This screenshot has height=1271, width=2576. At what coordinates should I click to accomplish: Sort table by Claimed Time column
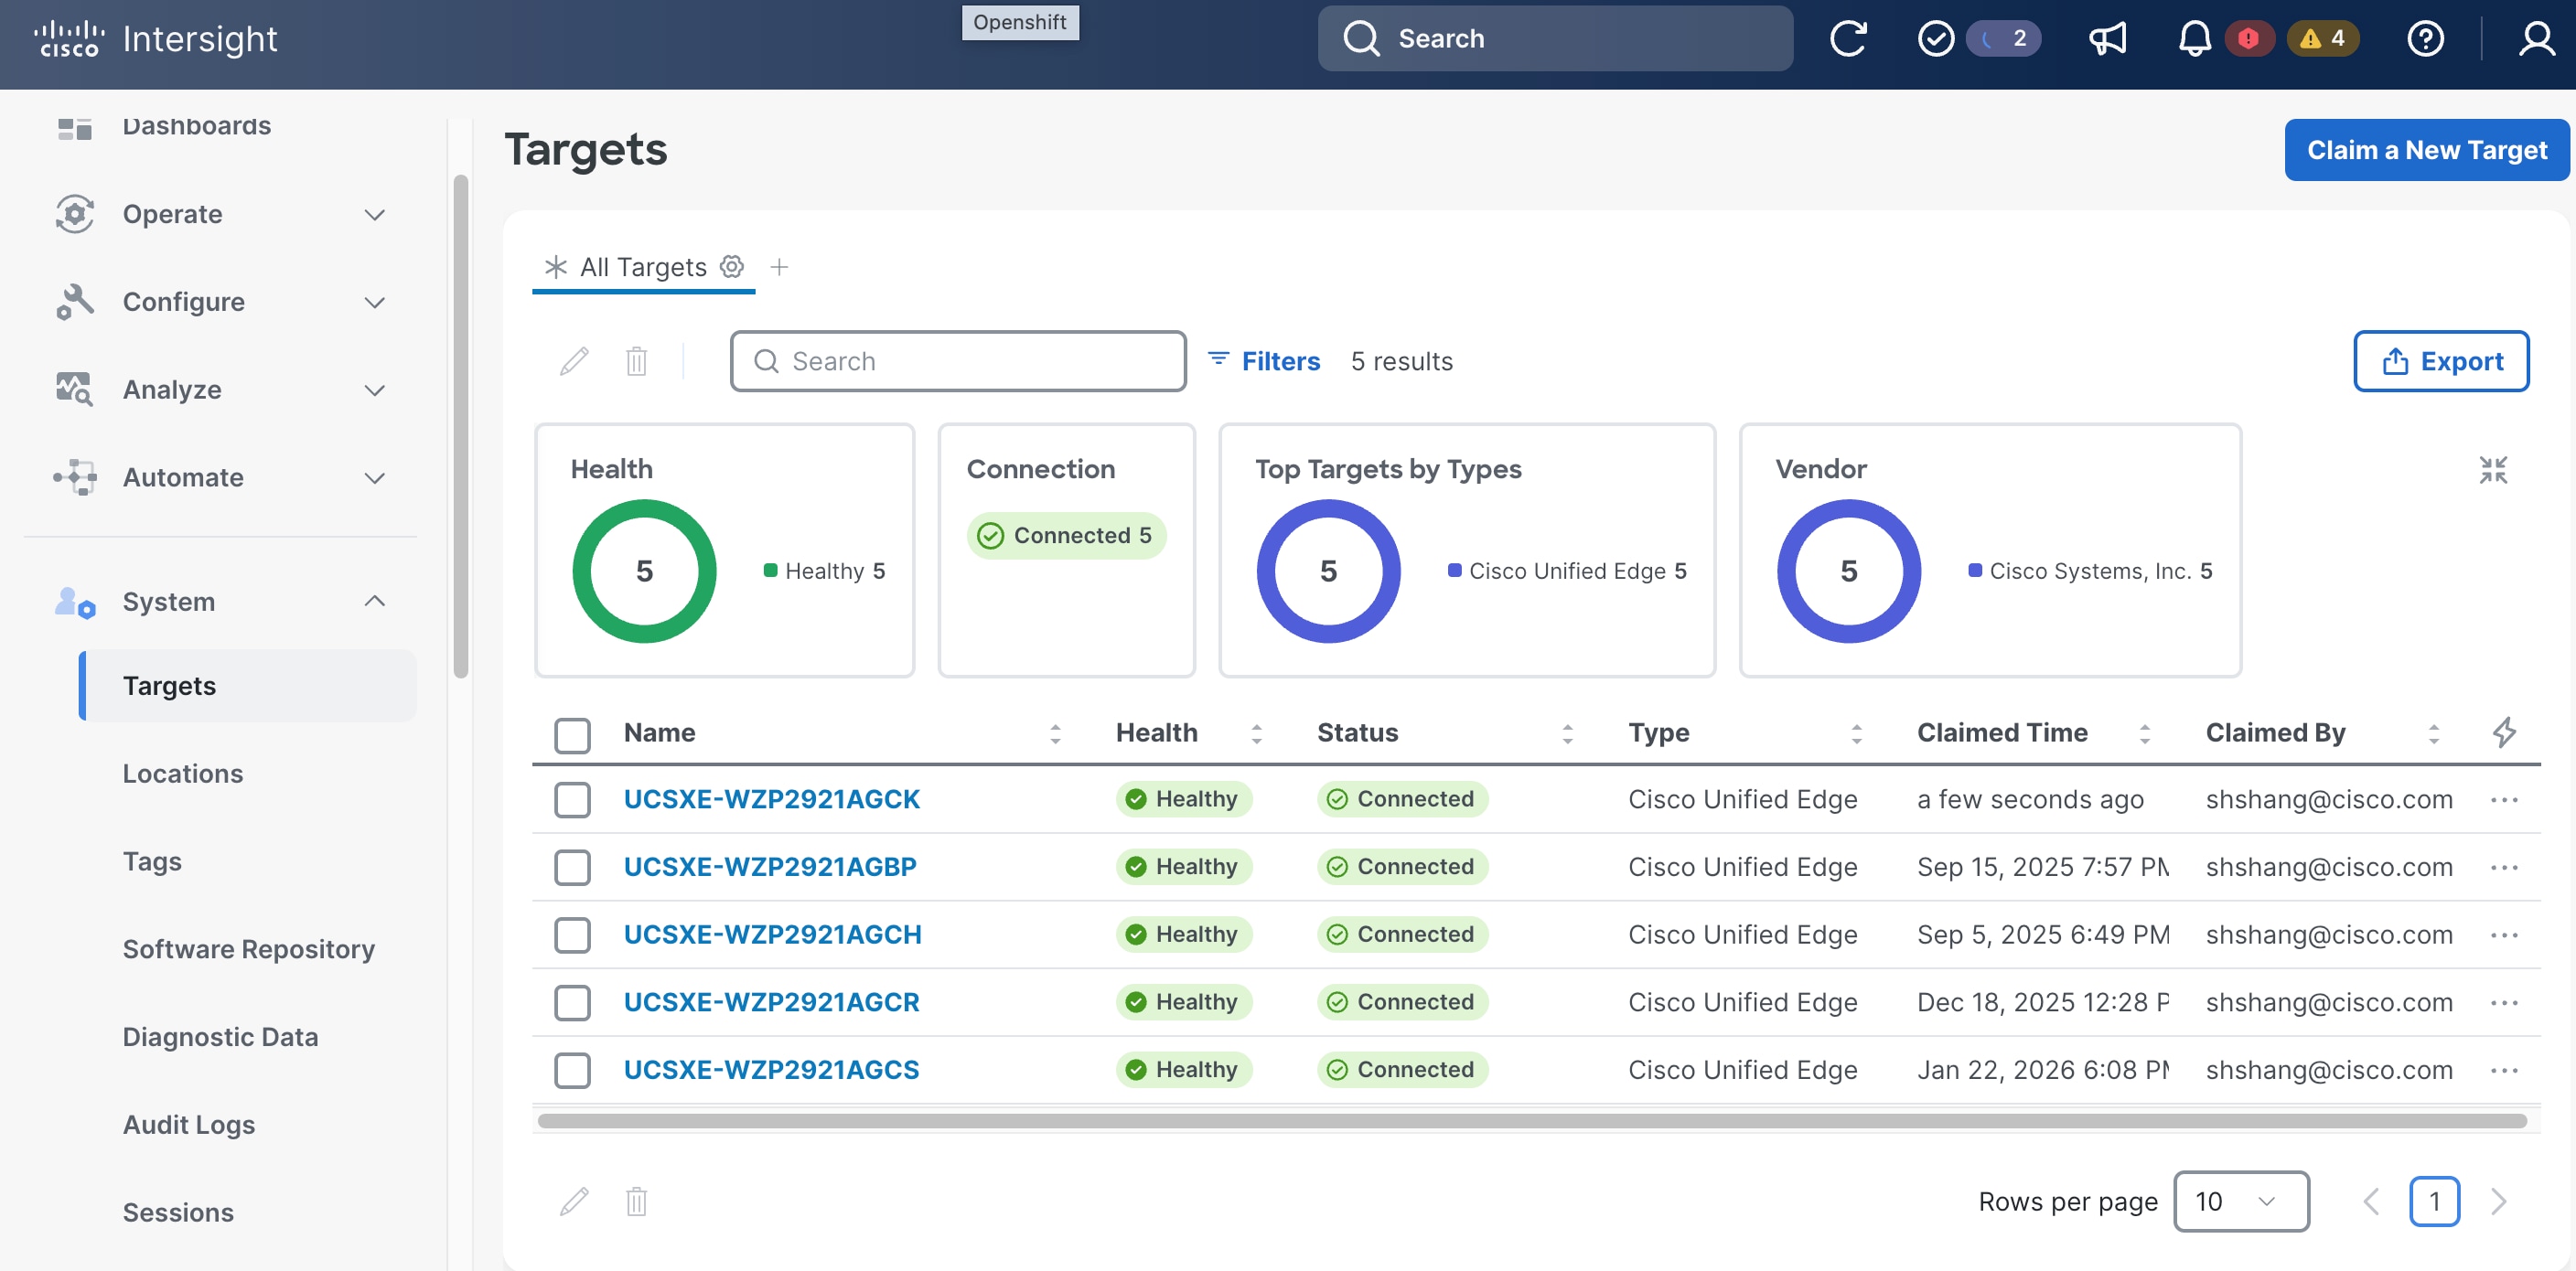pos(2144,733)
